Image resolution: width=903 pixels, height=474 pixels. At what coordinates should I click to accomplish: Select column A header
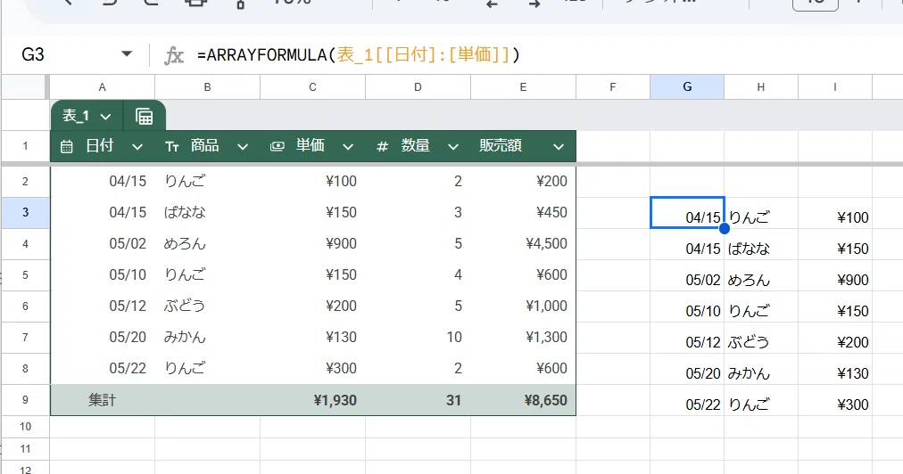[x=102, y=86]
